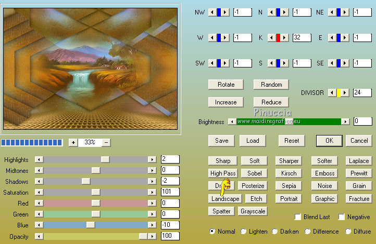Viewport: 376px width, 244px height.
Task: Zoom in preview with plus button
Action: [x=73, y=143]
